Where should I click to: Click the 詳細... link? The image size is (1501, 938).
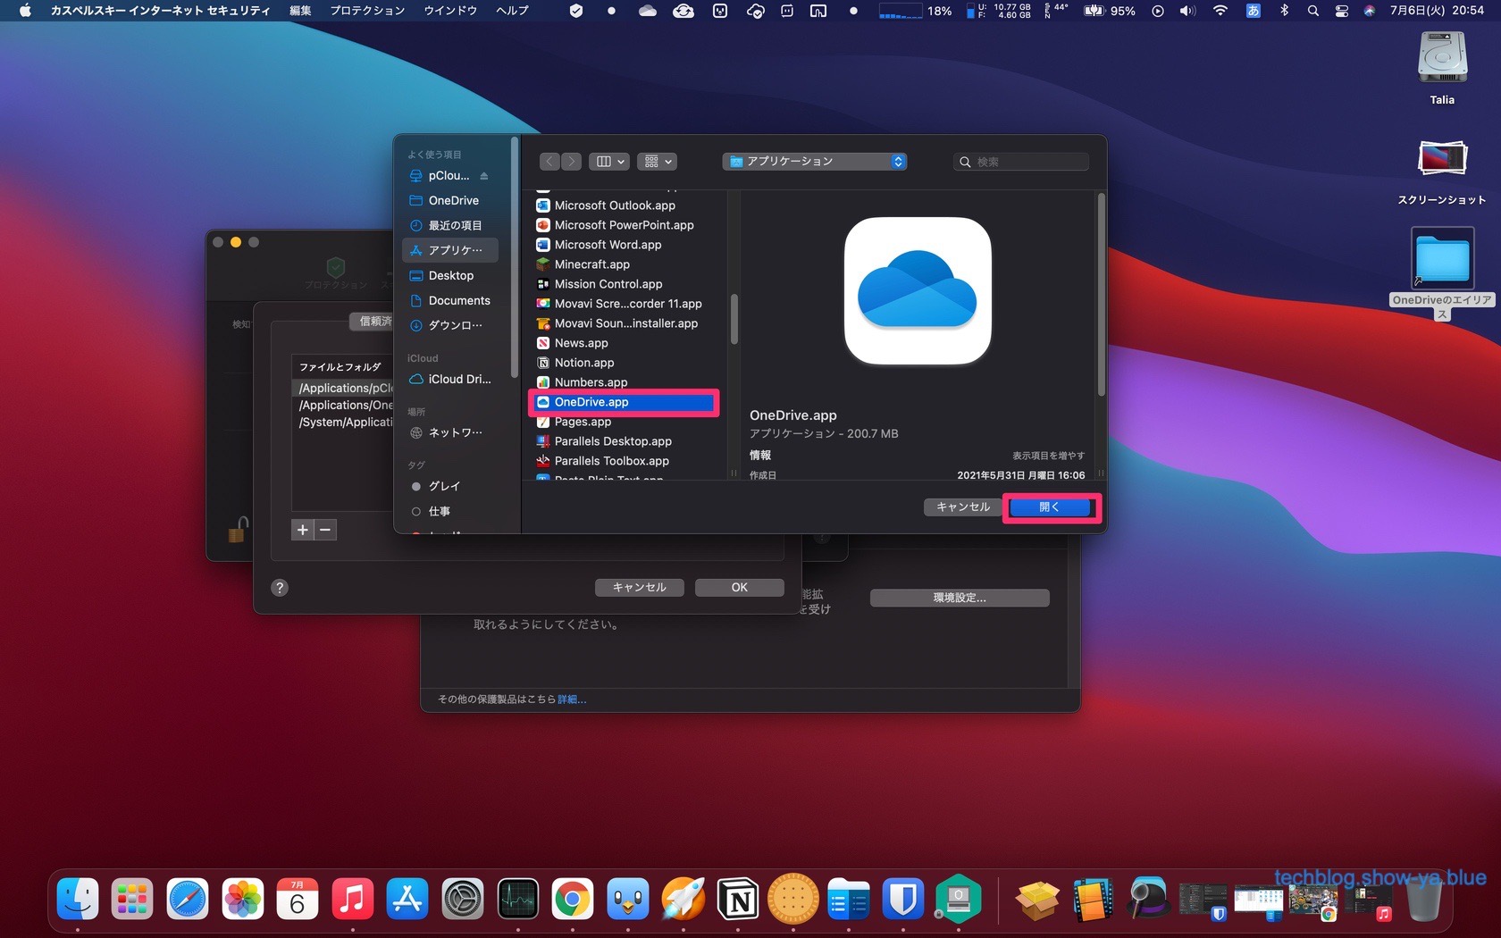click(572, 699)
